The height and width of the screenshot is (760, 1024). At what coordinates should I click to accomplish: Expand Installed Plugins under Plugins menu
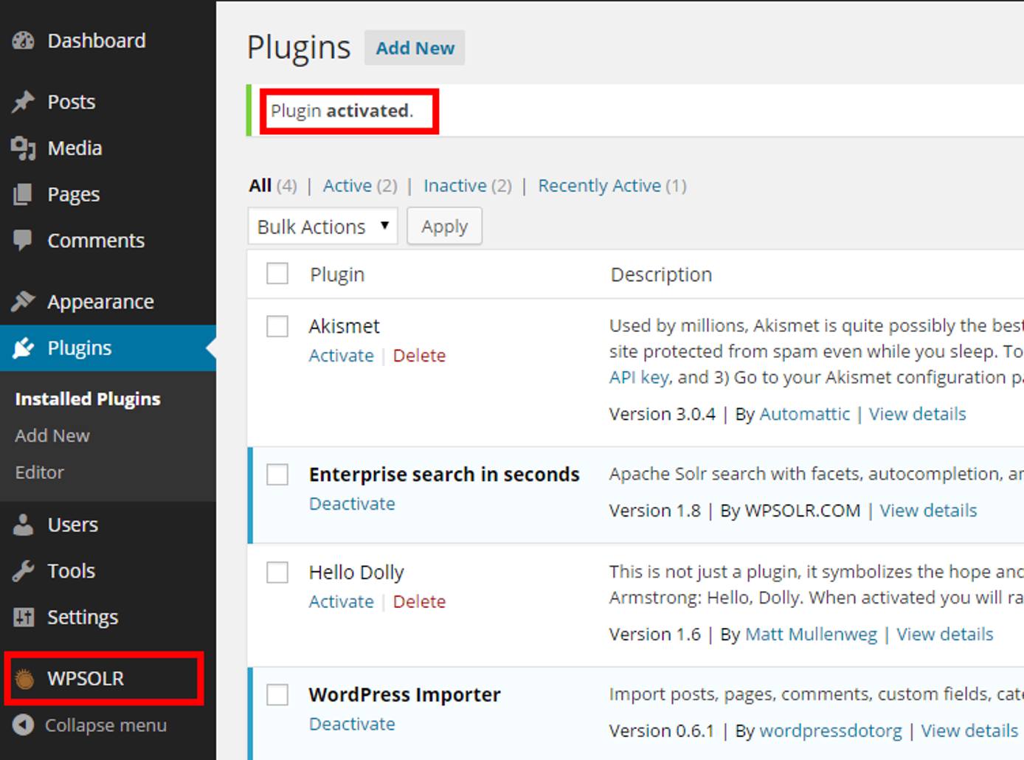pos(86,398)
